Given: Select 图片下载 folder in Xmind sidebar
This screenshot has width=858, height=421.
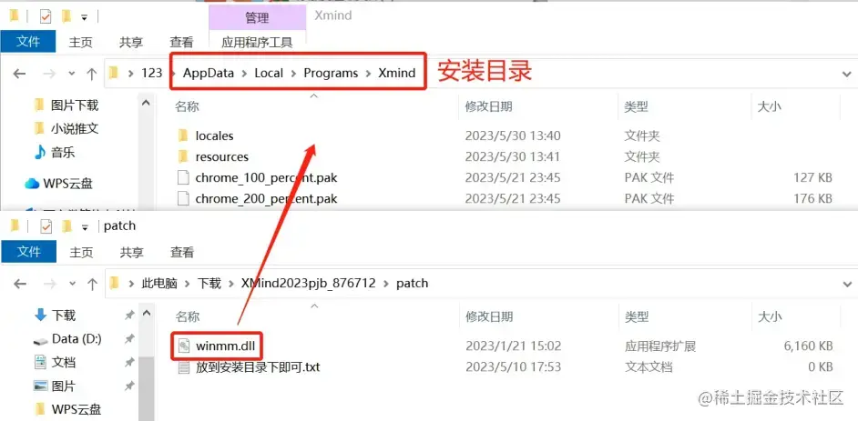Looking at the screenshot, I should [x=74, y=105].
